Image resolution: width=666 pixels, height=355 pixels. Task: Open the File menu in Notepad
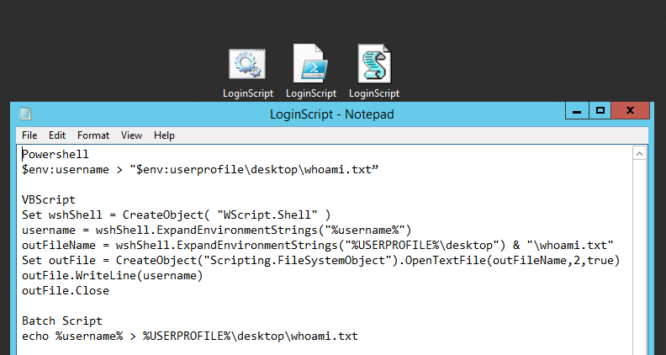click(x=29, y=135)
